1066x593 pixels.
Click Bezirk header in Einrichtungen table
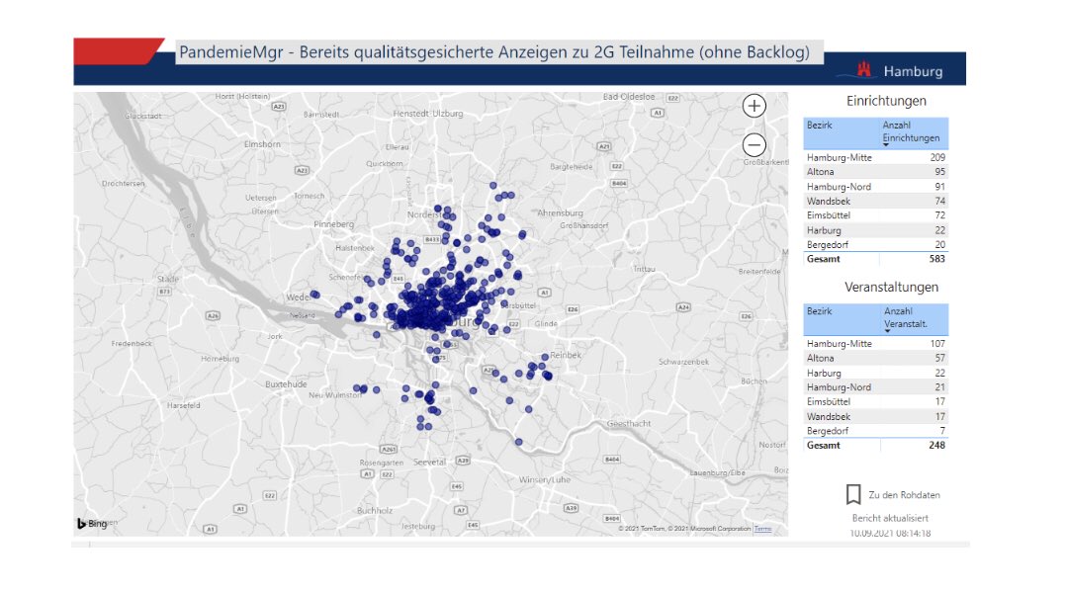819,125
